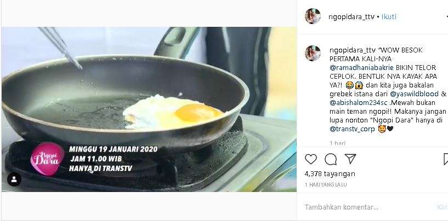Save post with the bookmark icon
Screen dimensions: 448x221
coord(445,159)
